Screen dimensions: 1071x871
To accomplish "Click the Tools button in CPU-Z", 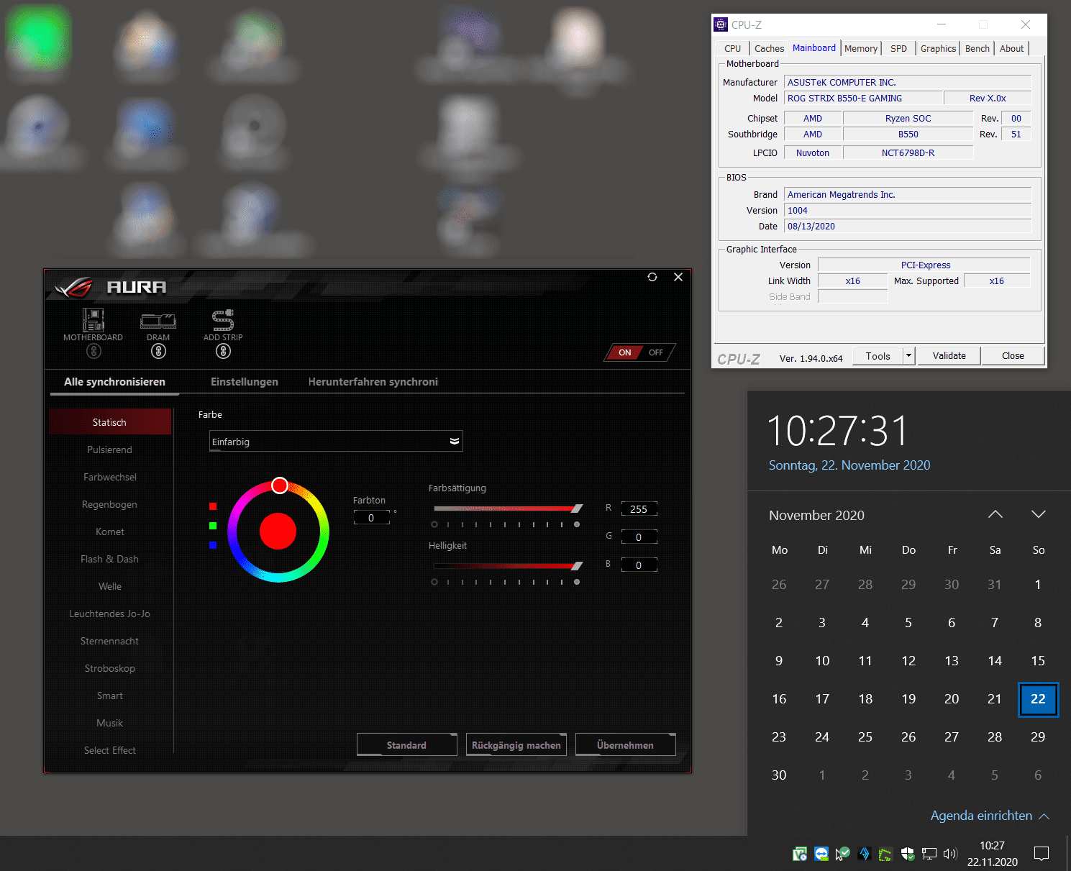I will pos(878,356).
